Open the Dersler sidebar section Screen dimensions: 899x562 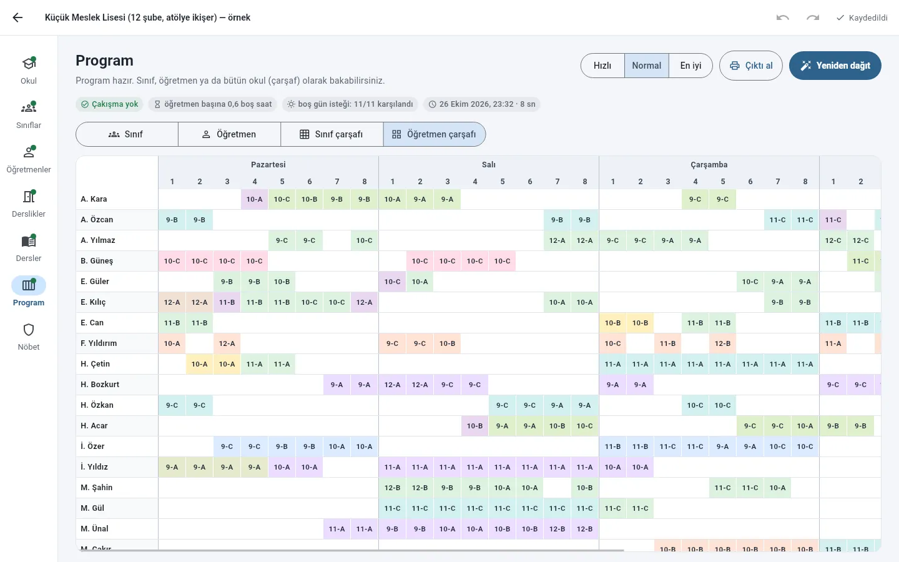pyautogui.click(x=29, y=248)
